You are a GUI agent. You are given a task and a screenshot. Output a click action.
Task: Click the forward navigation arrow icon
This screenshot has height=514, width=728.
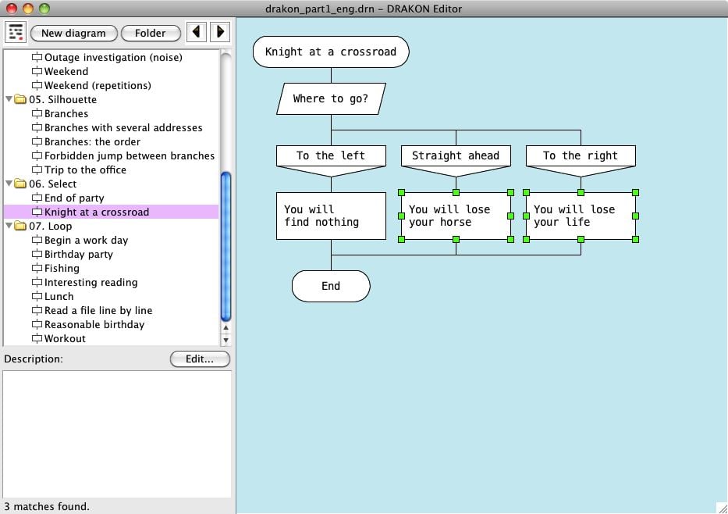tap(221, 32)
